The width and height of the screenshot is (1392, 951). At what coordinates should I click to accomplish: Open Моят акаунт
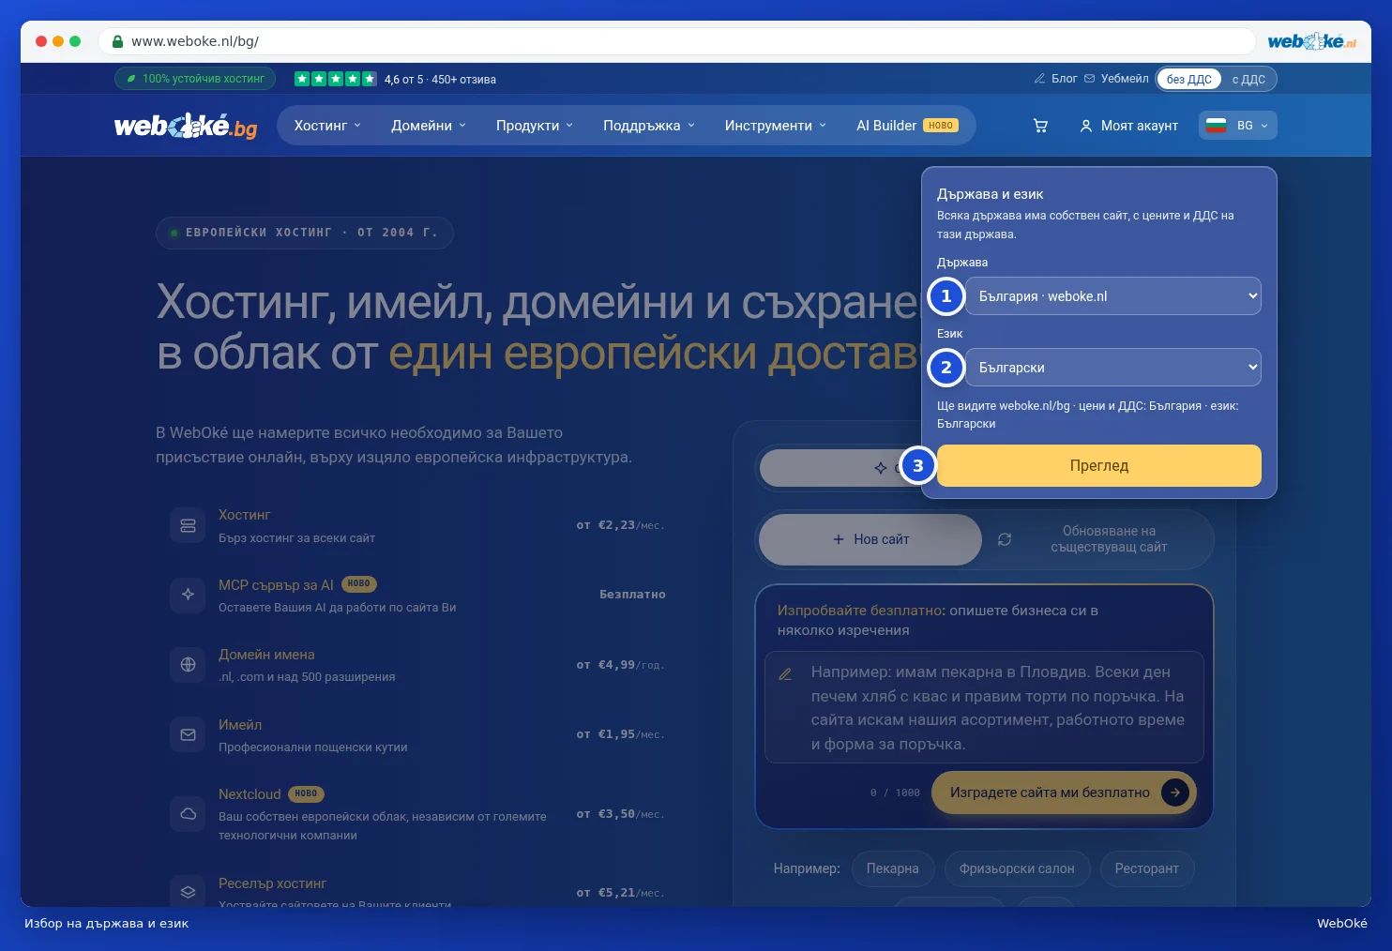[x=1128, y=126]
